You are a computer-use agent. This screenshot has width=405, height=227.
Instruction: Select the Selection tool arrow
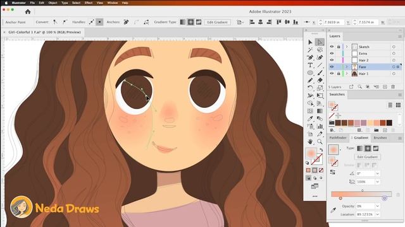pyautogui.click(x=310, y=42)
